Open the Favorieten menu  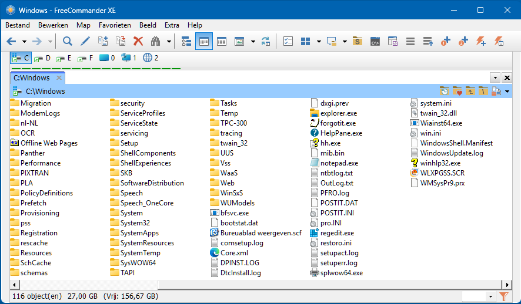tap(115, 25)
